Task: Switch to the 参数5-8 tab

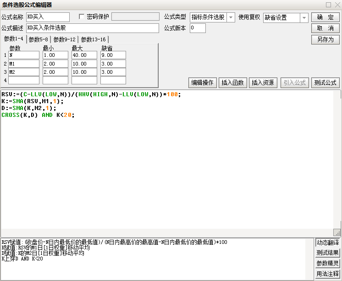Action: click(39, 39)
